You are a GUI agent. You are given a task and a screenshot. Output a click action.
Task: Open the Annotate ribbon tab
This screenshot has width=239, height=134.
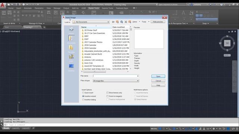coord(28,8)
